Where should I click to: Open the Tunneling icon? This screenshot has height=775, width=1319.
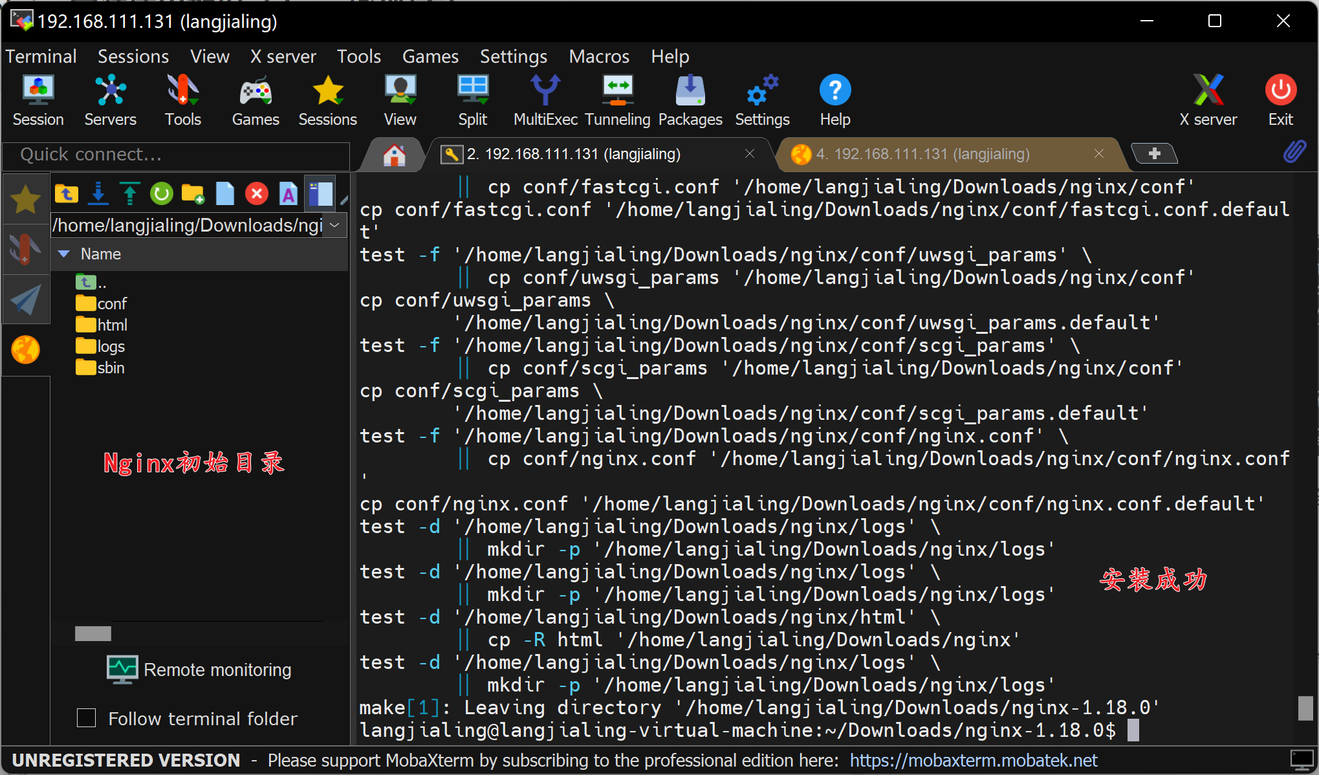(618, 100)
